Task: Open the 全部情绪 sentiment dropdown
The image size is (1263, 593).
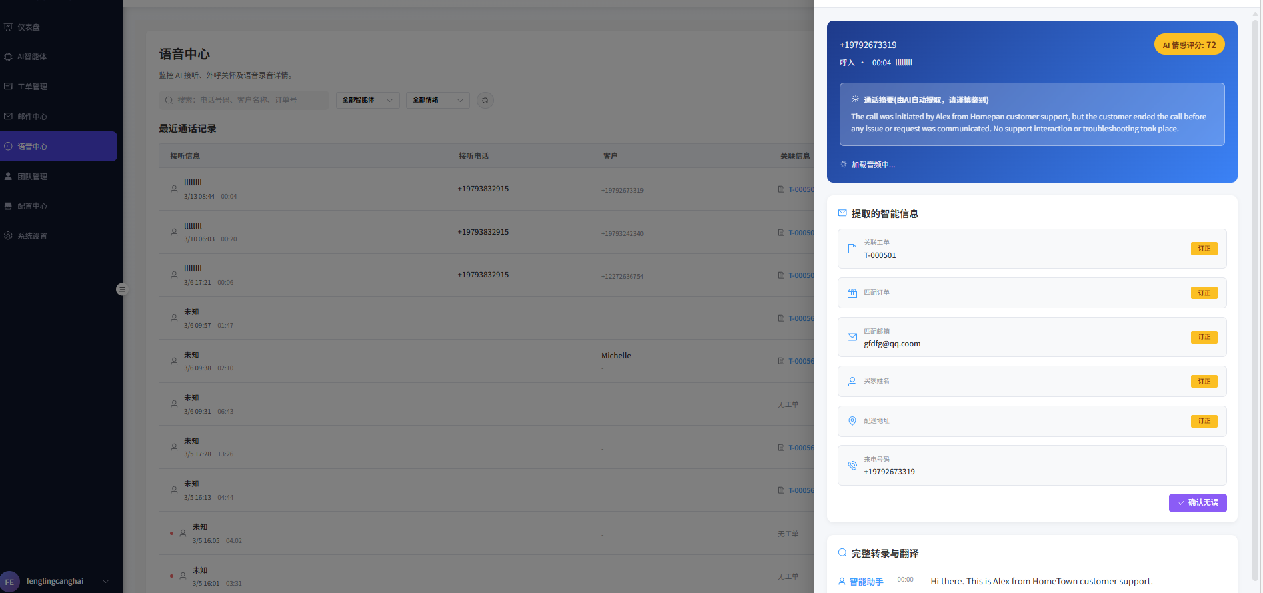Action: (437, 100)
